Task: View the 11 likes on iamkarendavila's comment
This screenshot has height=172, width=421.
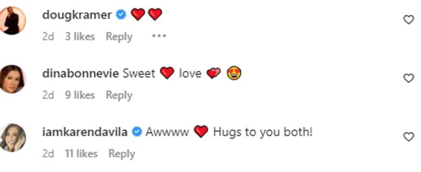Action: click(81, 154)
